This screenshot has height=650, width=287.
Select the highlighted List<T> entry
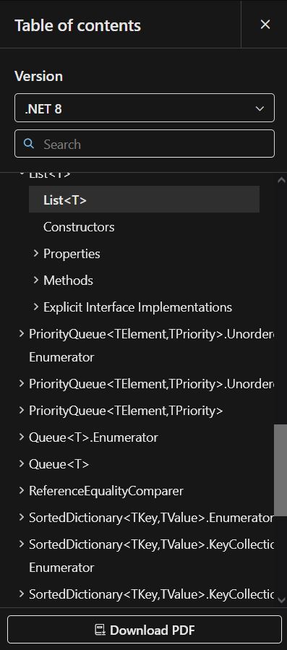coord(144,200)
